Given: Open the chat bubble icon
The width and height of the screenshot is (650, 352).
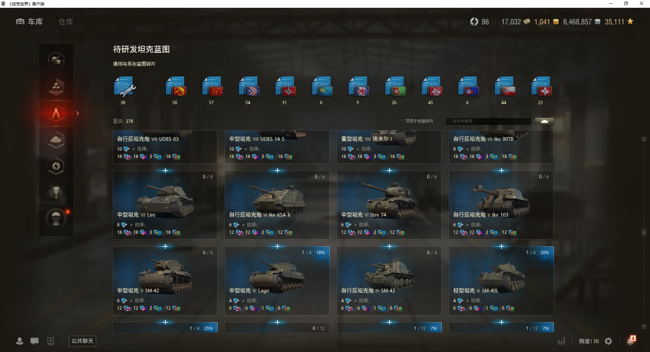Looking at the screenshot, I should click(35, 341).
